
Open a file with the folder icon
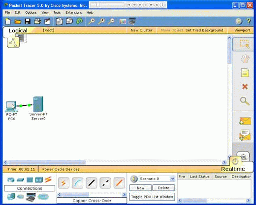(x=18, y=22)
